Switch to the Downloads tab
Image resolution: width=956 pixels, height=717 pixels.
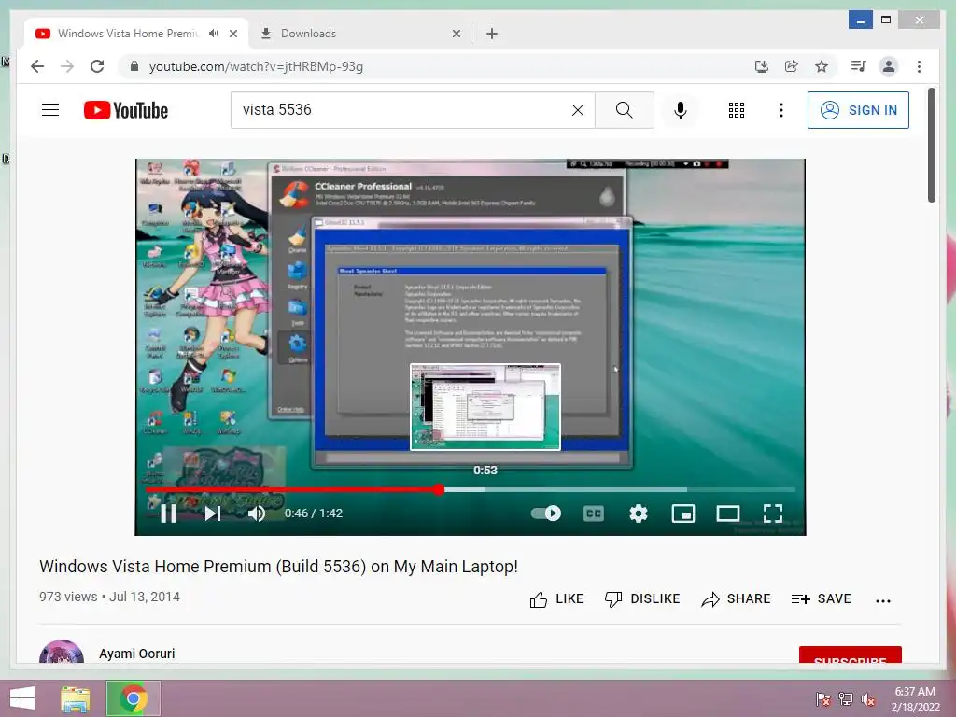pos(359,34)
